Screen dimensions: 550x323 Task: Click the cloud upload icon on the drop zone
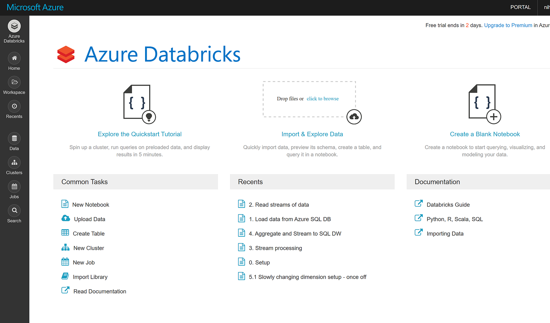[x=354, y=117]
